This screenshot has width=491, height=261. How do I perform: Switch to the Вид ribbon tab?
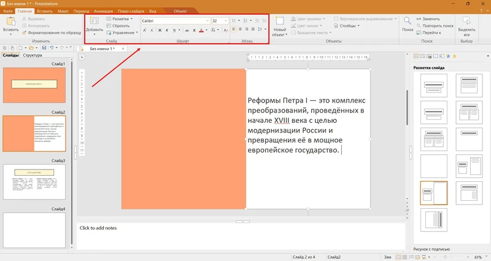click(x=152, y=11)
